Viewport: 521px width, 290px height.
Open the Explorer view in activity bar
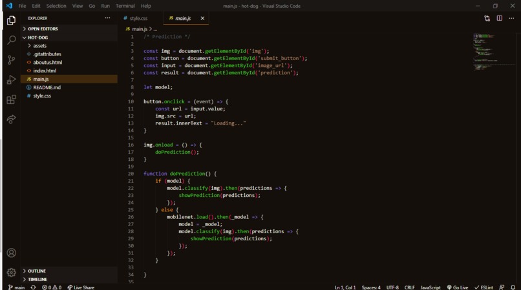click(x=11, y=21)
